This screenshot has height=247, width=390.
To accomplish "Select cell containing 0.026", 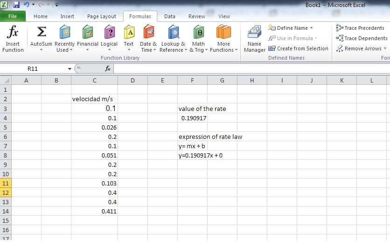I will 94,128.
